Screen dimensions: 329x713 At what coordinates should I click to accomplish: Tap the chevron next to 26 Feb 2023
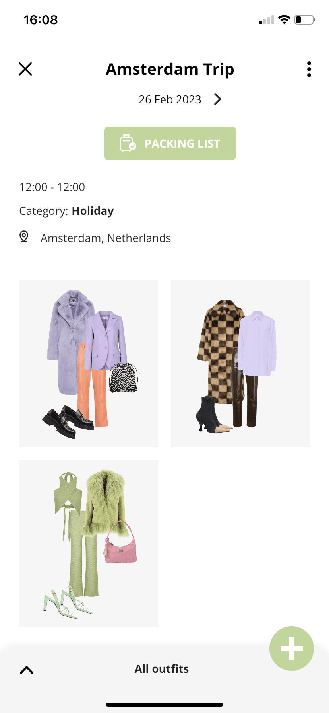217,99
